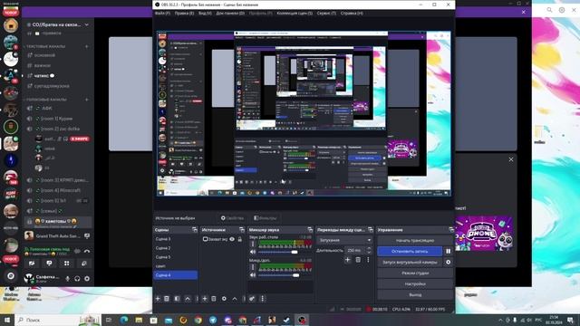The width and height of the screenshot is (580, 326).
Task: Delete transition using trash icon
Action: [x=358, y=260]
